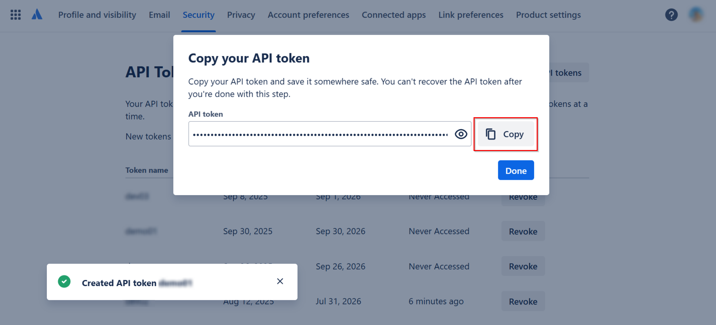Open Account preferences
The width and height of the screenshot is (716, 325).
coord(308,15)
